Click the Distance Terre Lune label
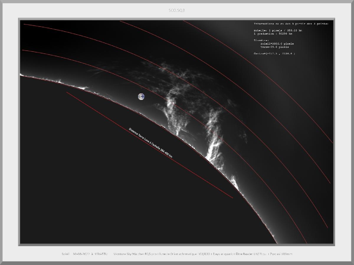The height and width of the screenshot is (265, 354). click(x=150, y=143)
